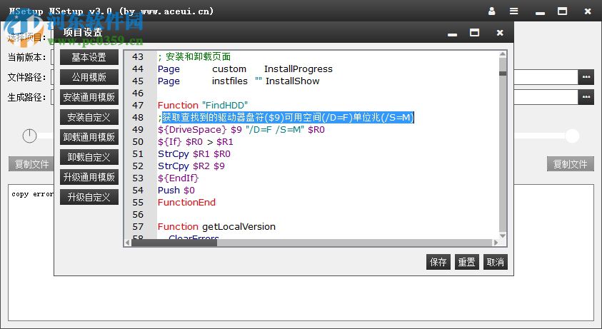Maximize the main NSetup window

(562, 11)
